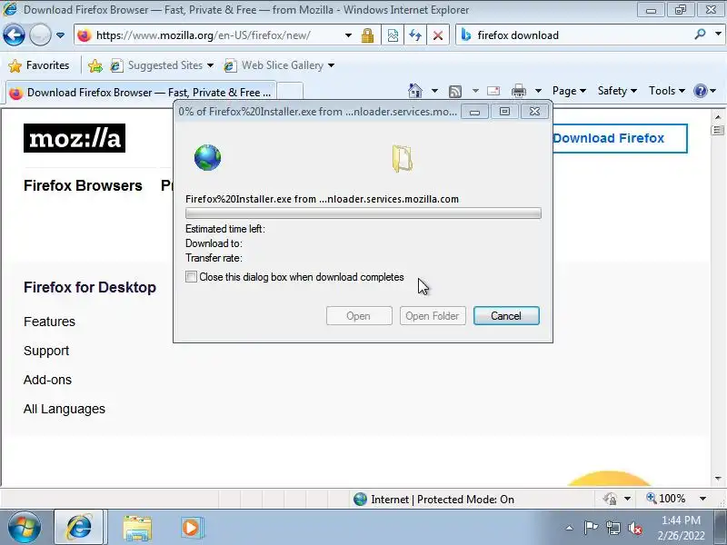This screenshot has width=727, height=545.
Task: Click the Download Firefox button
Action: (620, 138)
